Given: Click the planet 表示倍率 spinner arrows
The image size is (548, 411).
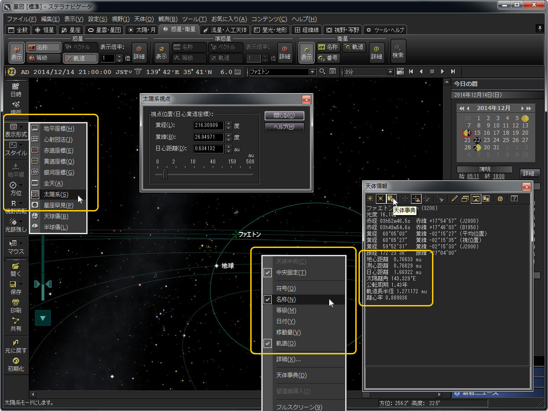Looking at the screenshot, I should coord(120,58).
